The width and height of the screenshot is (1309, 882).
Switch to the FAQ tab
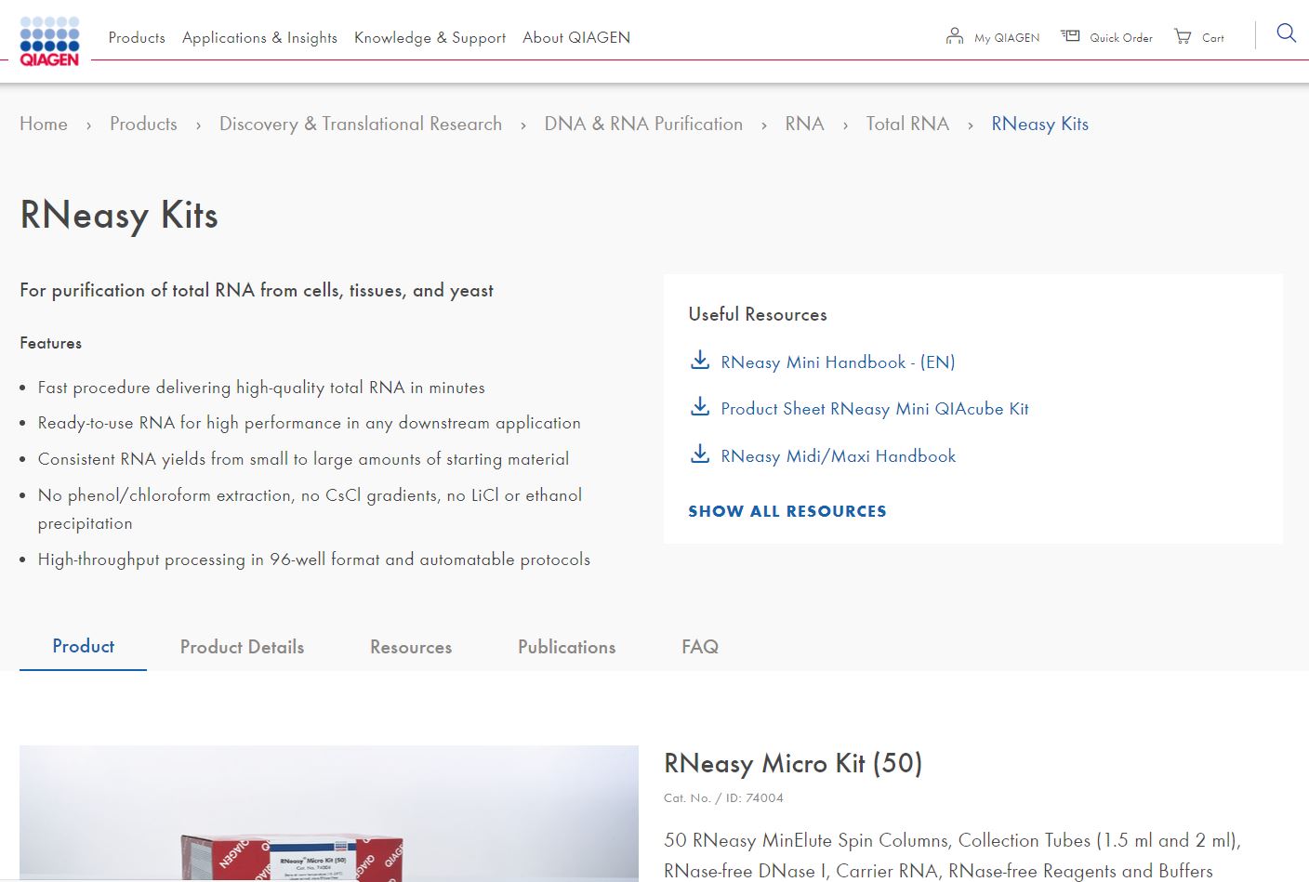pos(699,647)
